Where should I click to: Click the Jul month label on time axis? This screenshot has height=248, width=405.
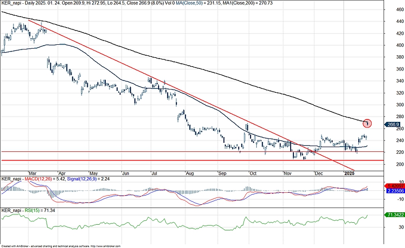pyautogui.click(x=154, y=173)
